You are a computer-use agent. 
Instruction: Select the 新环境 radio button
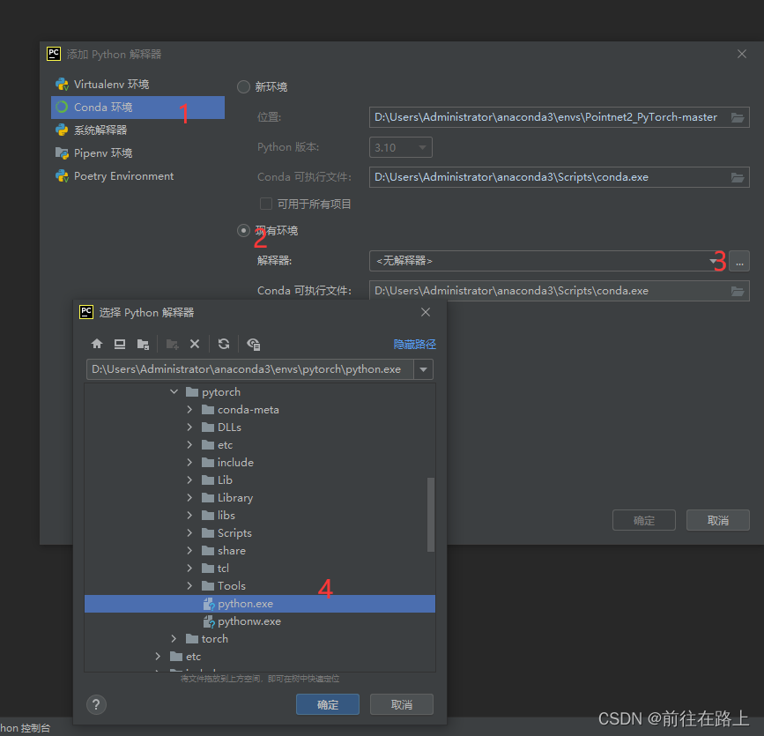click(x=243, y=86)
